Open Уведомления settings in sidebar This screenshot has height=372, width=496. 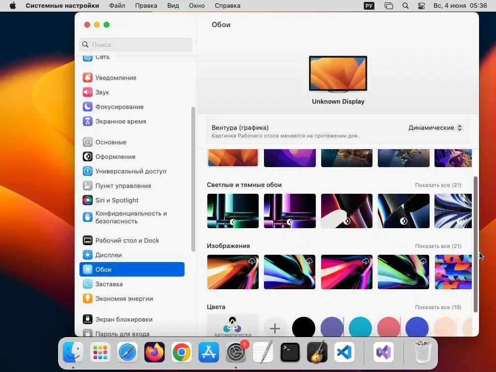[x=132, y=78]
